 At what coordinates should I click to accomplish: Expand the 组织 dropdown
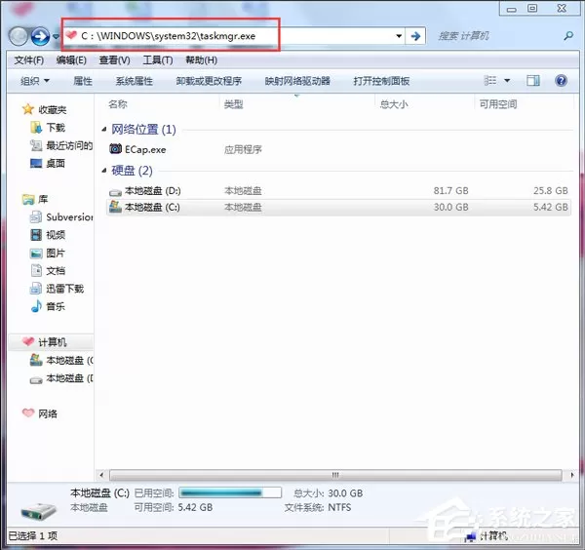[35, 81]
